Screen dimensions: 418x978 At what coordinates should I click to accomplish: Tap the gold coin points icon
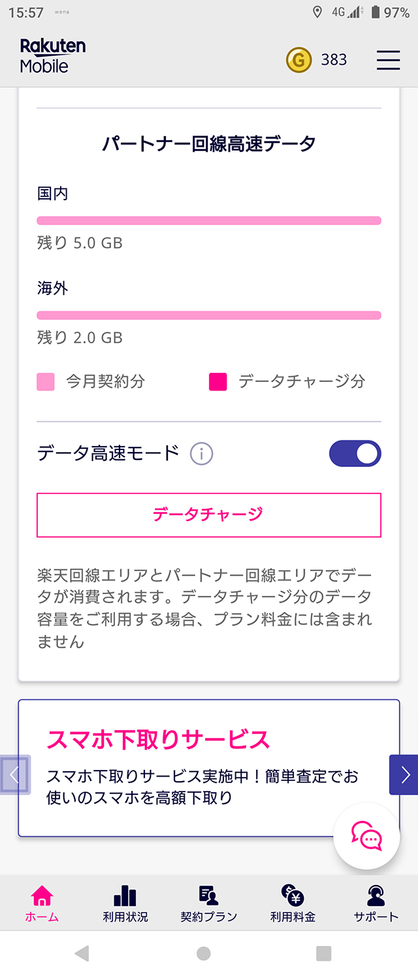[x=298, y=60]
